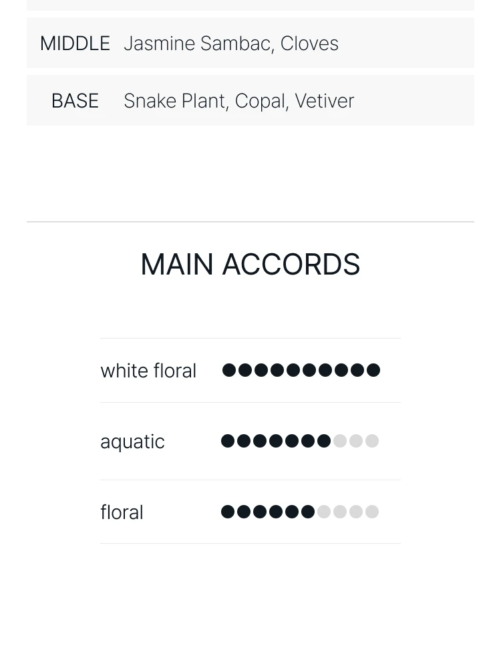Click the white floral intensity dot bar
Screen dimensions: 501x668
point(301,370)
